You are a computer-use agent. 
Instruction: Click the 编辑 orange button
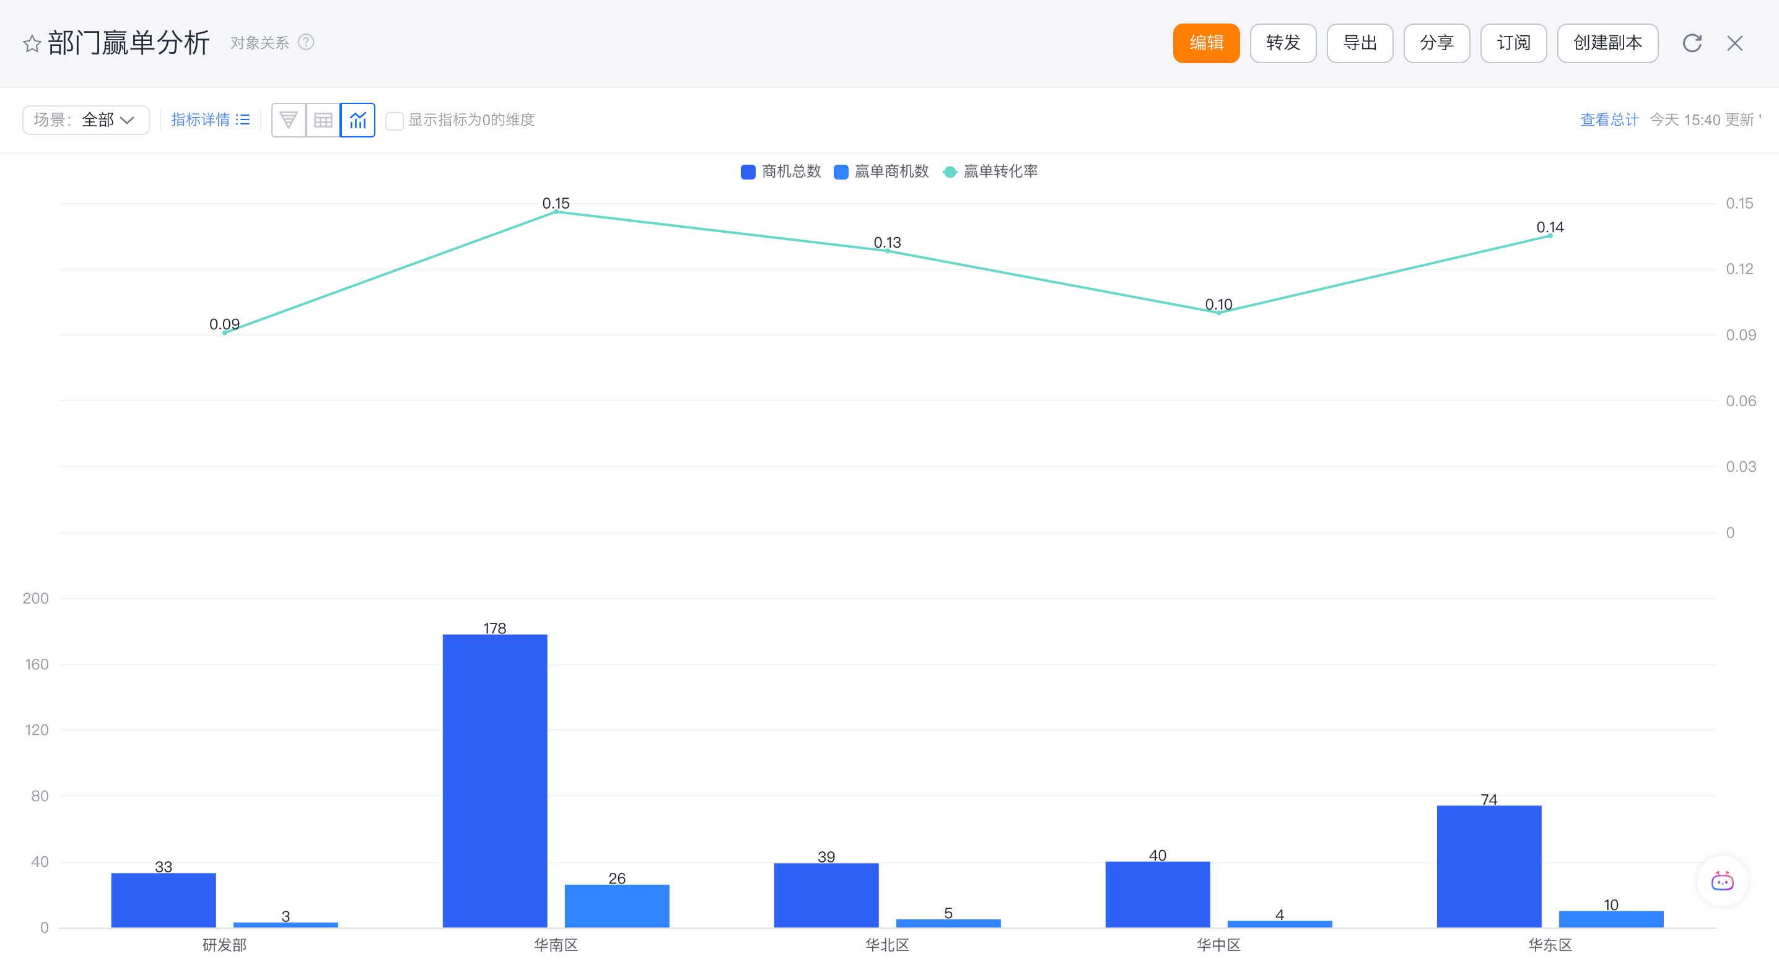1206,43
